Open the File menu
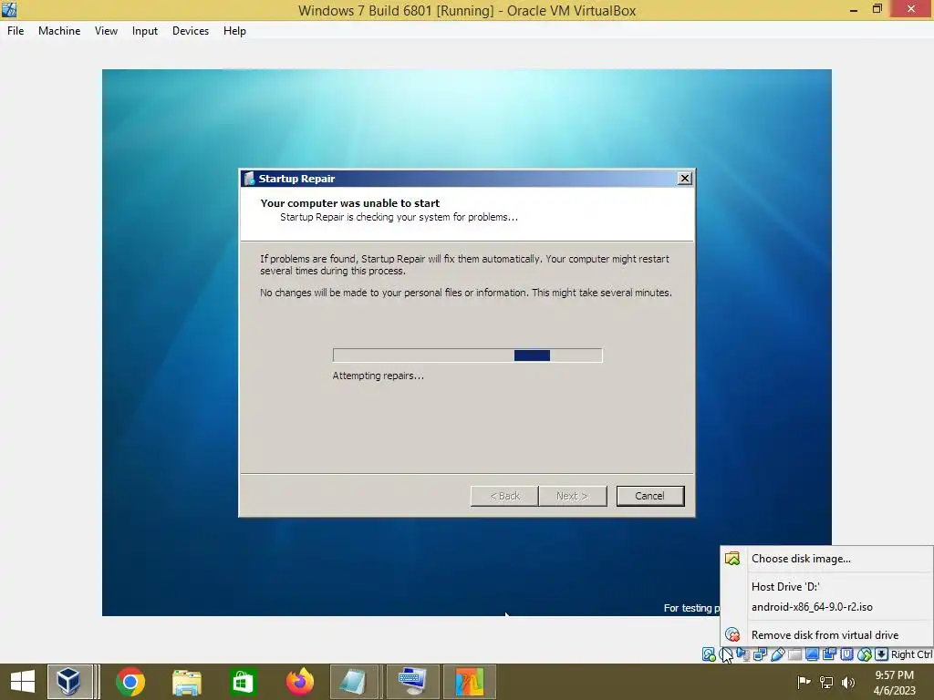The height and width of the screenshot is (700, 934). 16,31
